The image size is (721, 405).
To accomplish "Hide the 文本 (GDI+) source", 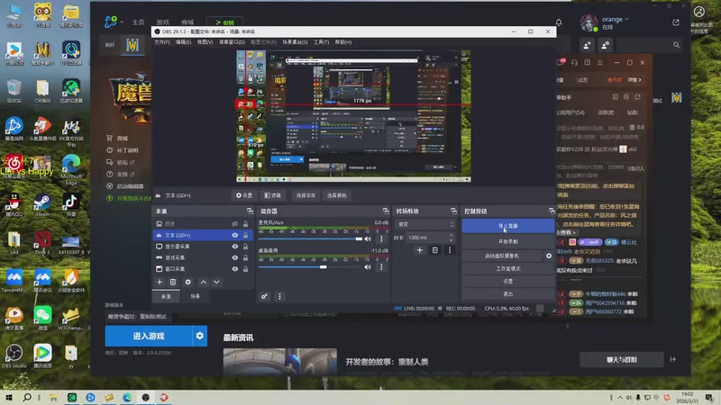I will [x=235, y=235].
